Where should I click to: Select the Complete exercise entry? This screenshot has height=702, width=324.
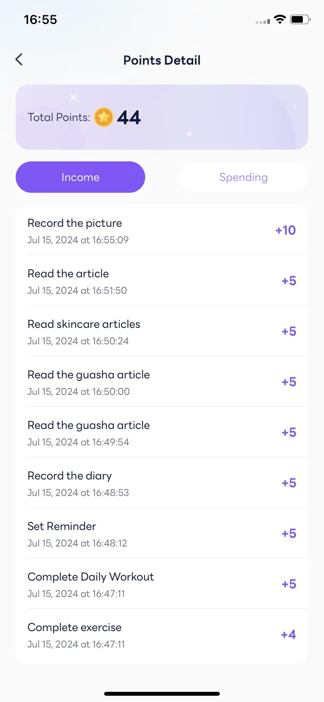(162, 634)
